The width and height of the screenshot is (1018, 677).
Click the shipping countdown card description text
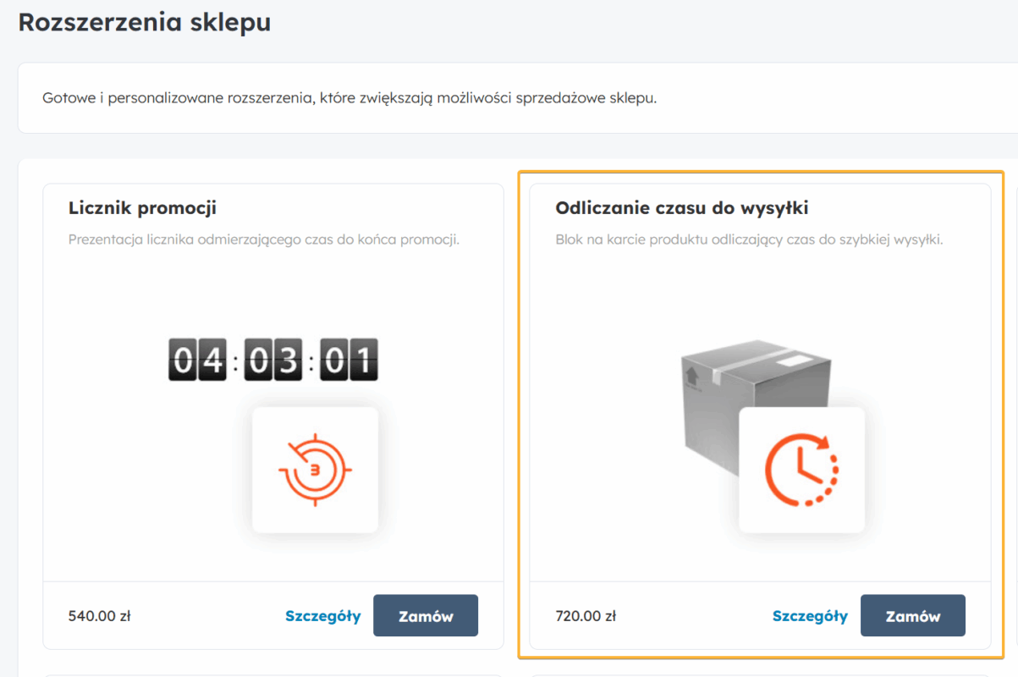pos(749,239)
